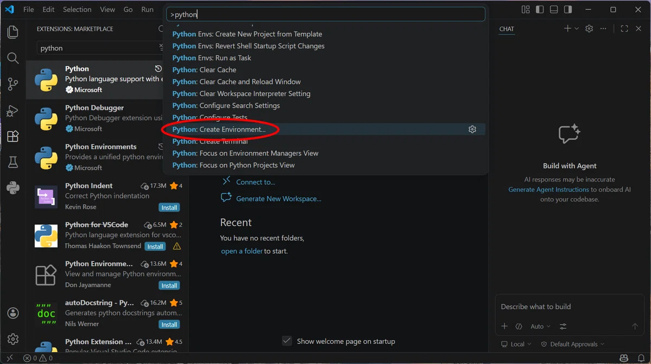Install the autoDocstring extension
This screenshot has width=651, height=364.
169,324
